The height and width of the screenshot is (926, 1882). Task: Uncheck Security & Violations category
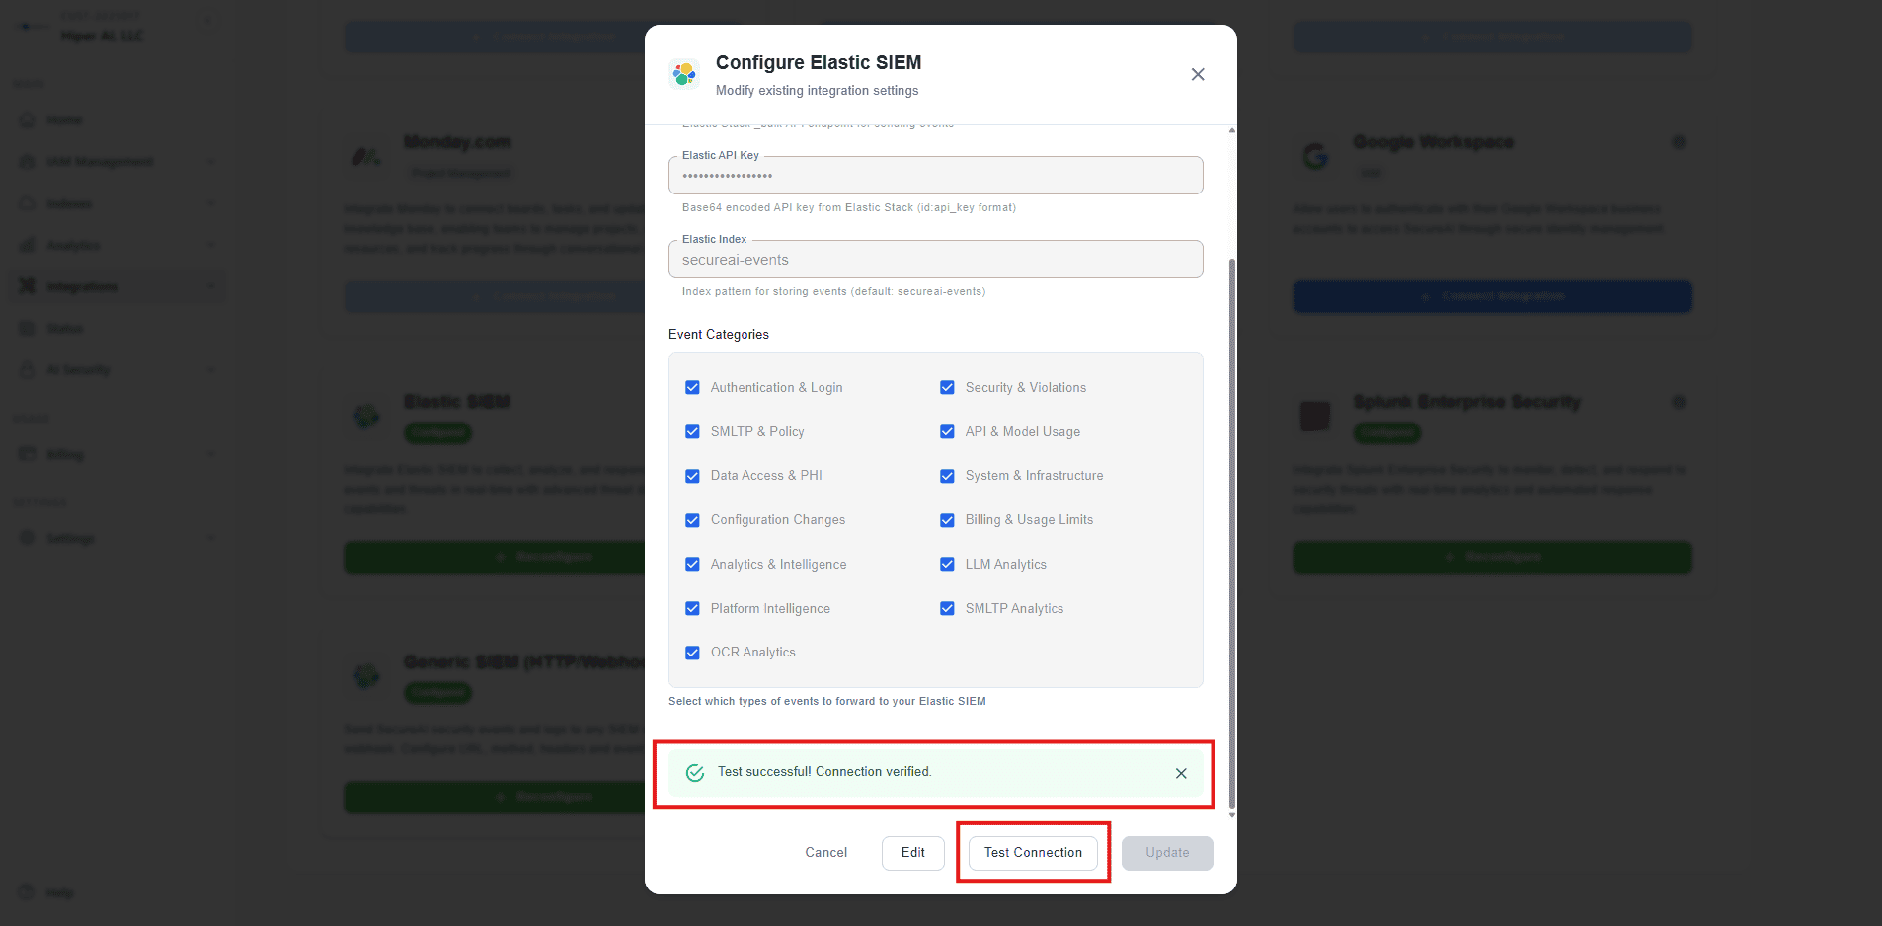point(947,388)
